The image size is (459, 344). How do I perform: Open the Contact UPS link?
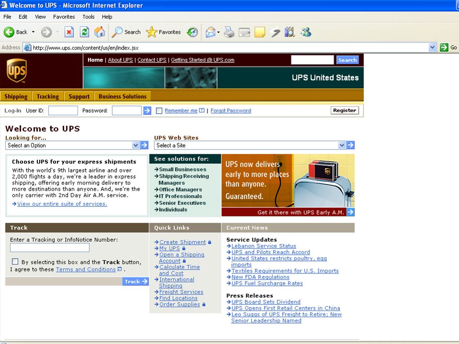[152, 60]
